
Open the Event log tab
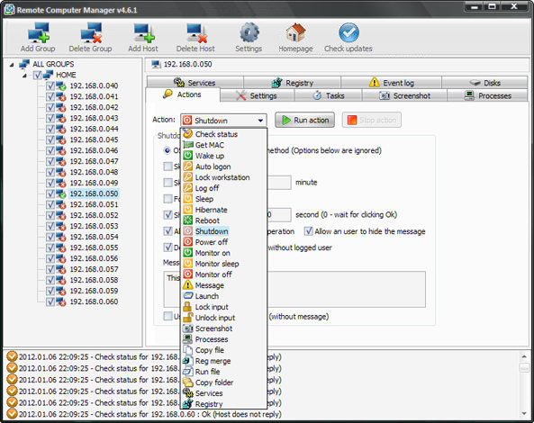[391, 83]
